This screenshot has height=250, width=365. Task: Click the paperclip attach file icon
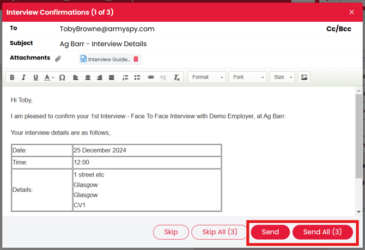click(x=58, y=59)
